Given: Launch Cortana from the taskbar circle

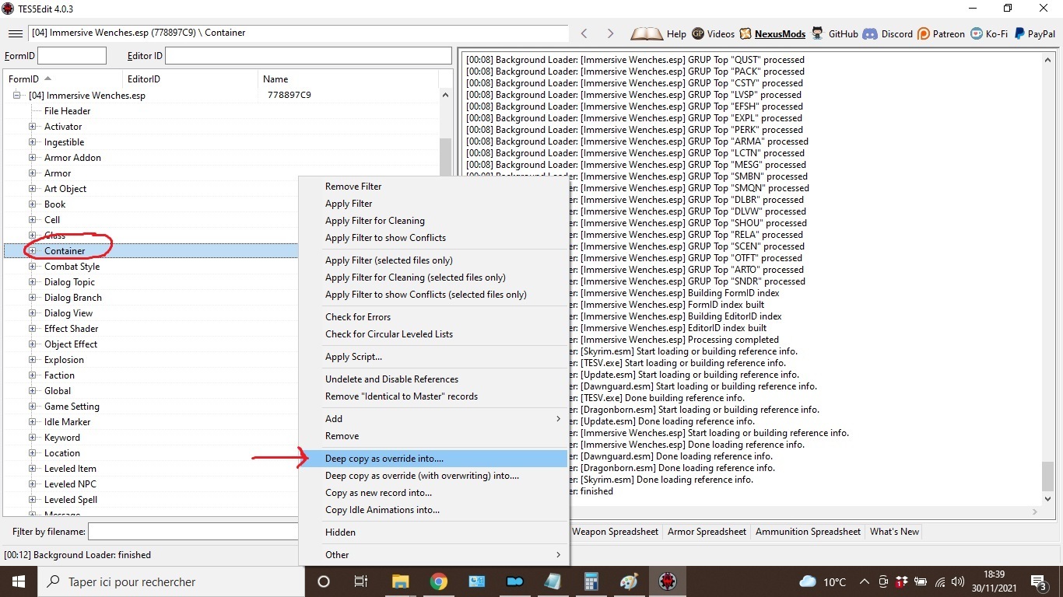Looking at the screenshot, I should pyautogui.click(x=324, y=581).
